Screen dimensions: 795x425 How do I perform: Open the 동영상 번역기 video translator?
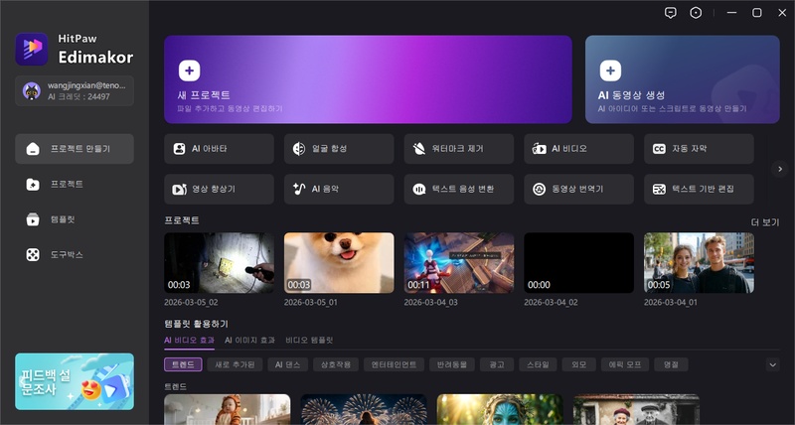(x=579, y=190)
